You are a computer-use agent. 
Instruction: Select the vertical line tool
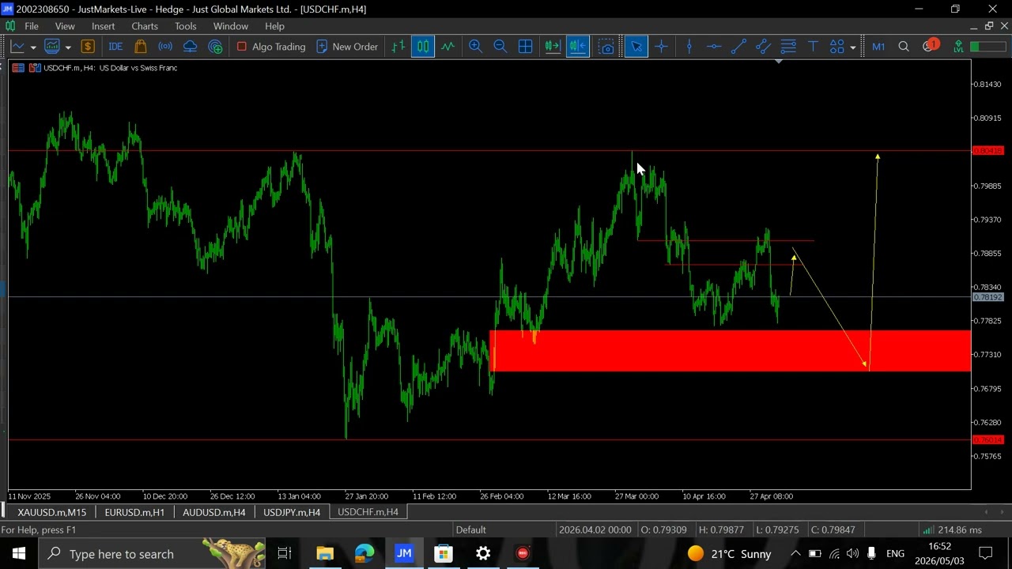[x=689, y=47]
